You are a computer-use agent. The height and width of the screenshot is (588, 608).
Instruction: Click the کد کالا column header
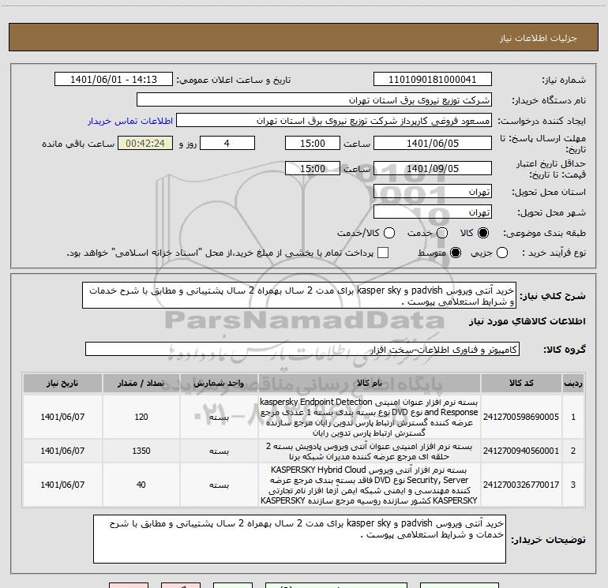point(521,384)
